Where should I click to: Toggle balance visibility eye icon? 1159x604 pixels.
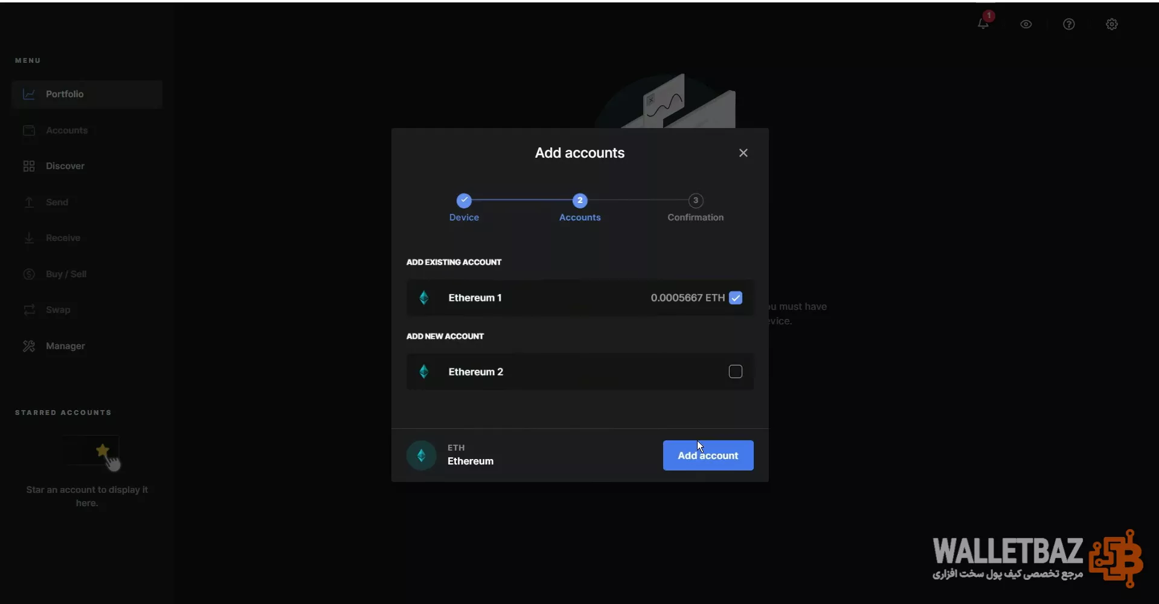tap(1026, 24)
